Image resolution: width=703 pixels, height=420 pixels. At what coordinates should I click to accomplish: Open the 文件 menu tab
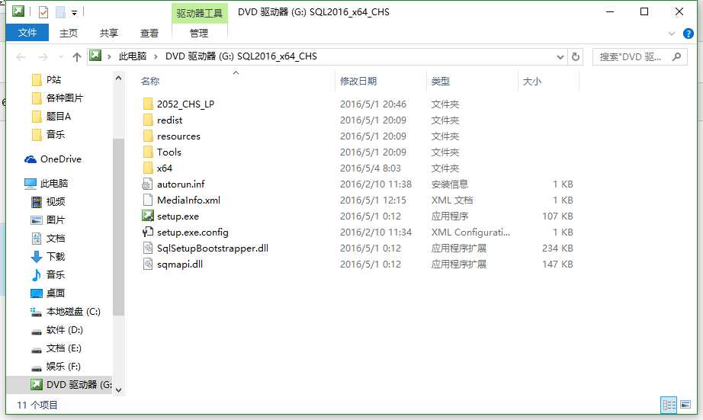(x=27, y=33)
